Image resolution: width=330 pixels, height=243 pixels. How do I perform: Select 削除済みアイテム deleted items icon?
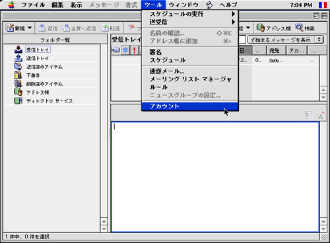pyautogui.click(x=18, y=84)
